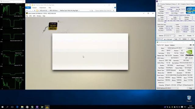Viewport: 195px width, 109px height.
Task: Click the taskbar clock and date
Action: click(191, 107)
